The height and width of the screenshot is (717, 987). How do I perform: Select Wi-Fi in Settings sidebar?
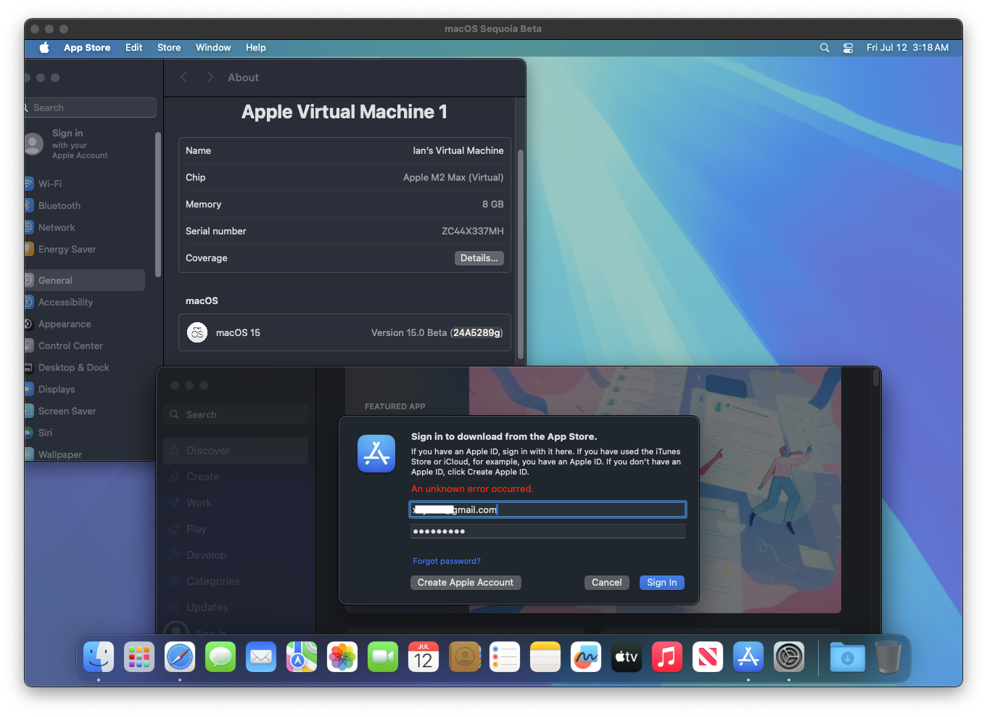coord(85,184)
